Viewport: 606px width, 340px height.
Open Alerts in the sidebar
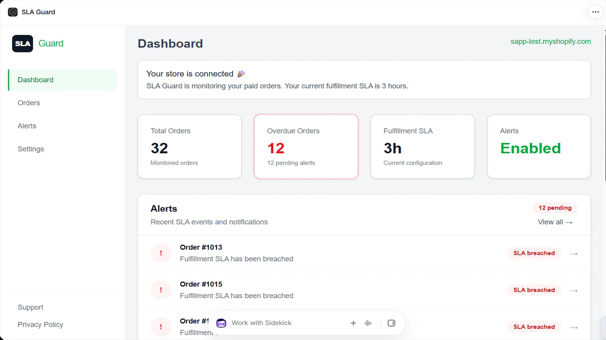tap(27, 126)
